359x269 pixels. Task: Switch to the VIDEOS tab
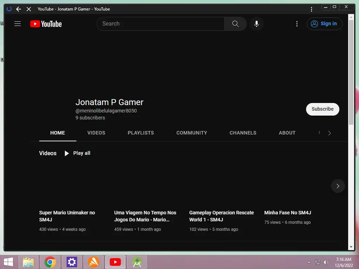pyautogui.click(x=96, y=133)
